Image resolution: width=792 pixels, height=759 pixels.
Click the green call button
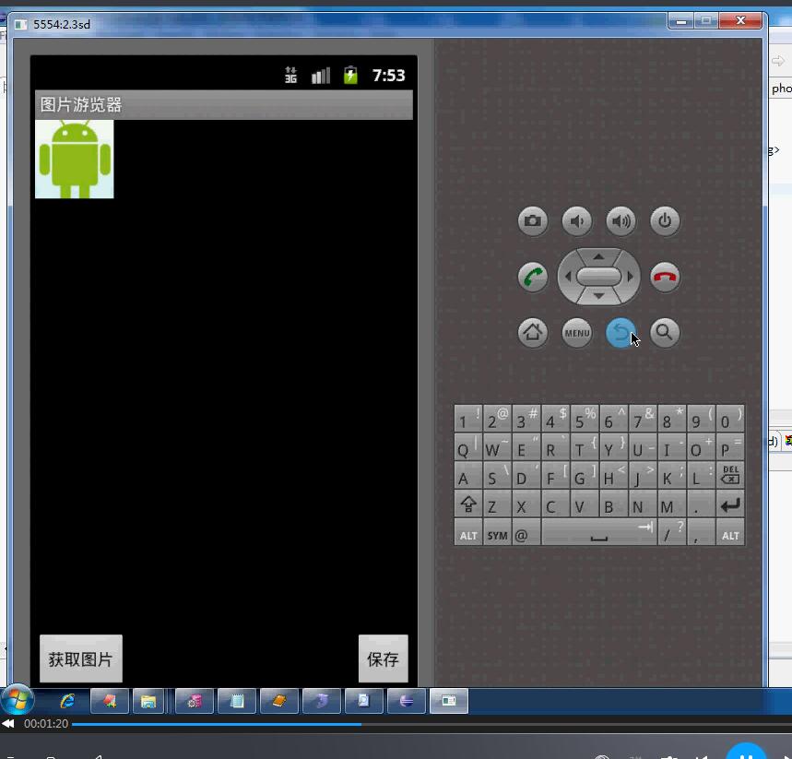tap(532, 277)
